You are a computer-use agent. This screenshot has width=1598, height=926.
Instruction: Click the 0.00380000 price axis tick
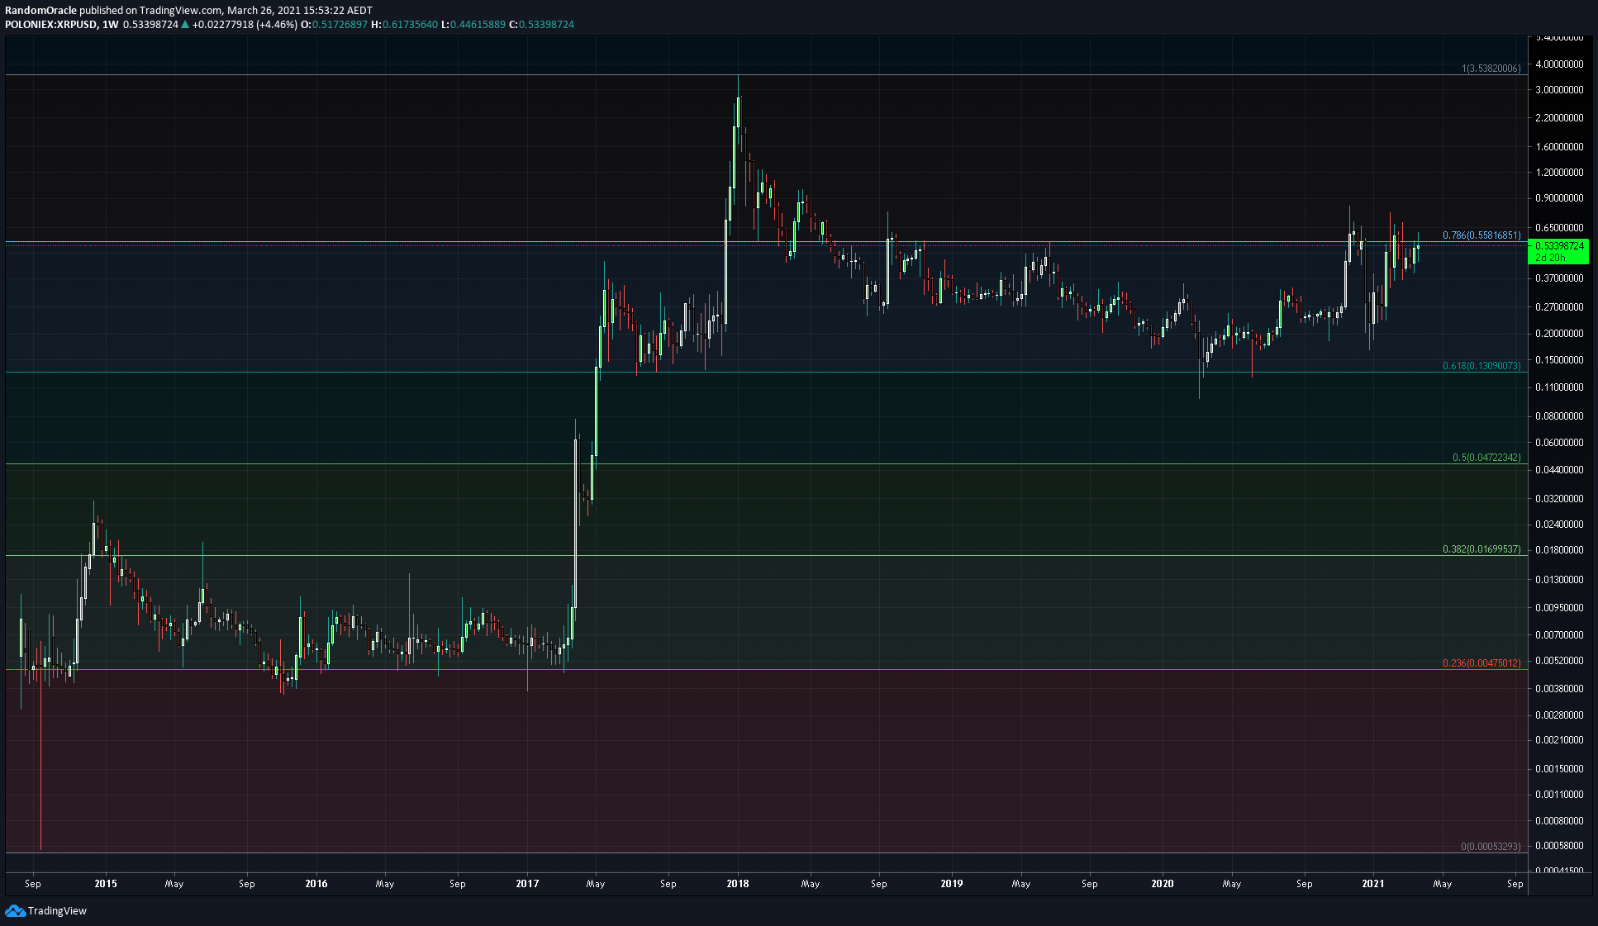(x=1559, y=689)
